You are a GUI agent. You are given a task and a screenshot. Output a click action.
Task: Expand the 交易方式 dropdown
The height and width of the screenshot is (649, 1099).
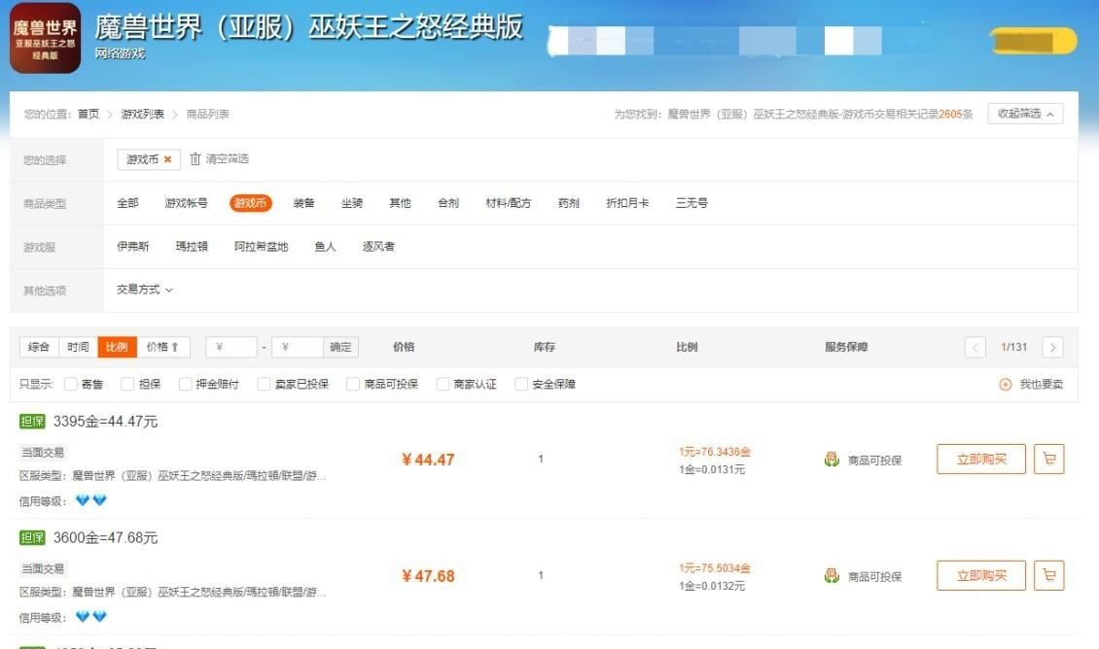[144, 290]
